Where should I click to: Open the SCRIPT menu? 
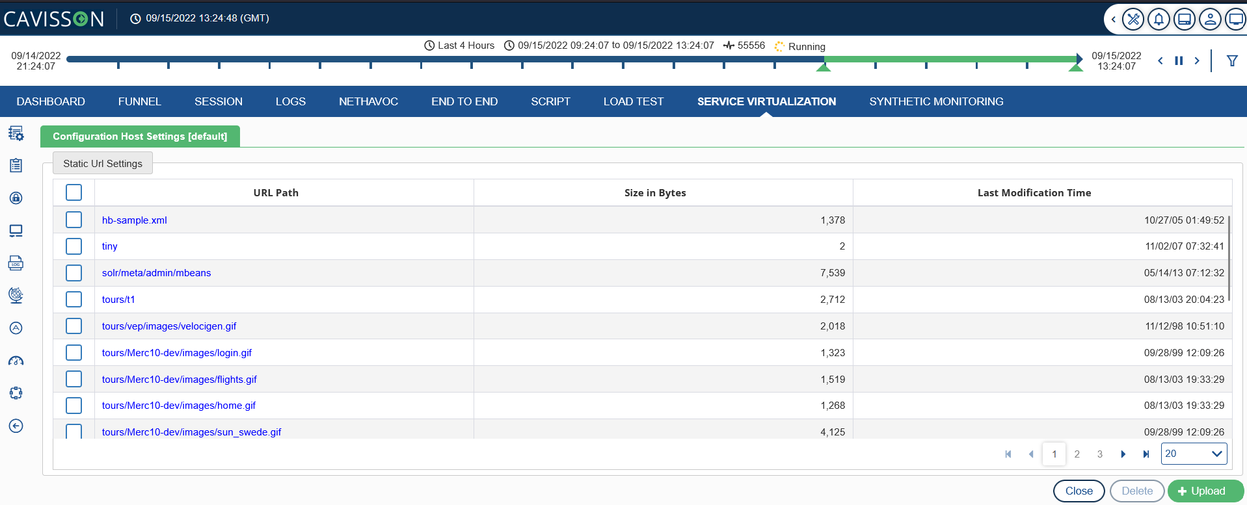(x=550, y=101)
